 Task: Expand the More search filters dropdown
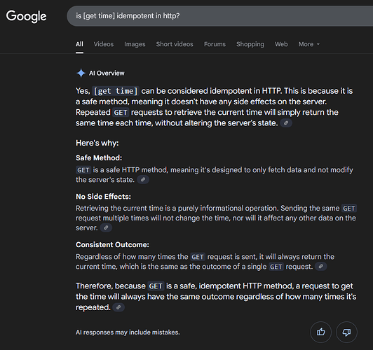[308, 44]
